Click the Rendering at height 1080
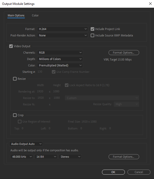 56,92
